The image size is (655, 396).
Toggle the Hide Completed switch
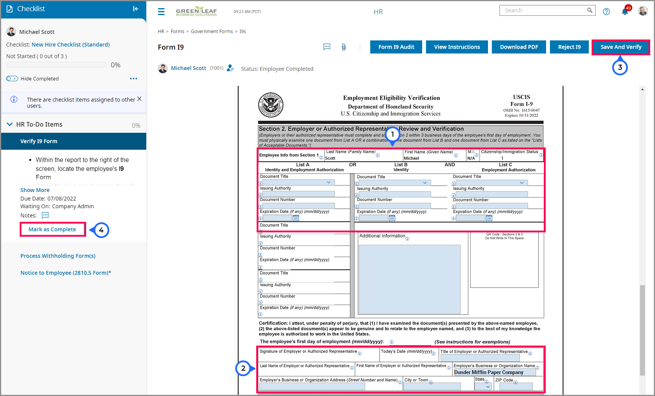pyautogui.click(x=12, y=79)
